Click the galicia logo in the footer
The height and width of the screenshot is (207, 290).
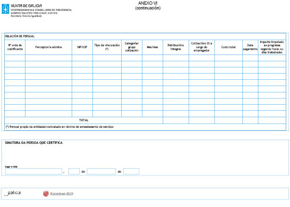pyautogui.click(x=12, y=193)
